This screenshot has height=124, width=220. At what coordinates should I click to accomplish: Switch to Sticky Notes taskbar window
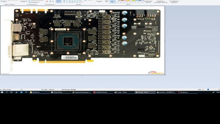click(60, 92)
